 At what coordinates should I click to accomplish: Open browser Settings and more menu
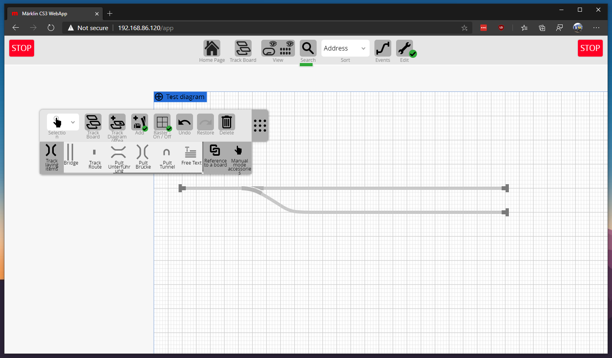click(x=596, y=28)
